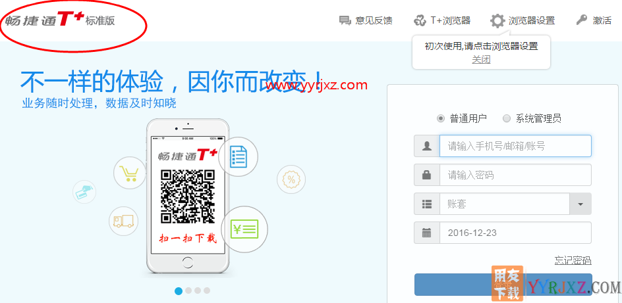
Task: Click the phone's round home button
Action: click(x=188, y=262)
